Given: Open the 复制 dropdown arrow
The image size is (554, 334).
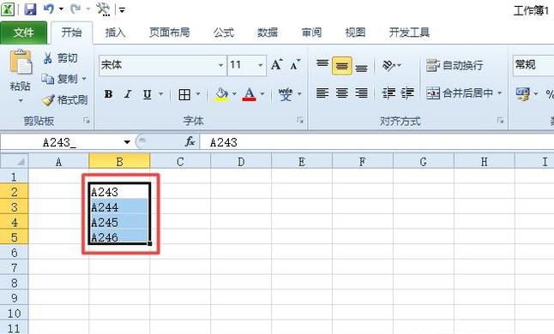Looking at the screenshot, I should 84,79.
